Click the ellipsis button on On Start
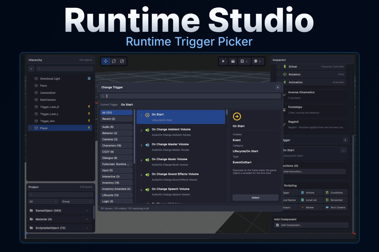 (x=343, y=151)
